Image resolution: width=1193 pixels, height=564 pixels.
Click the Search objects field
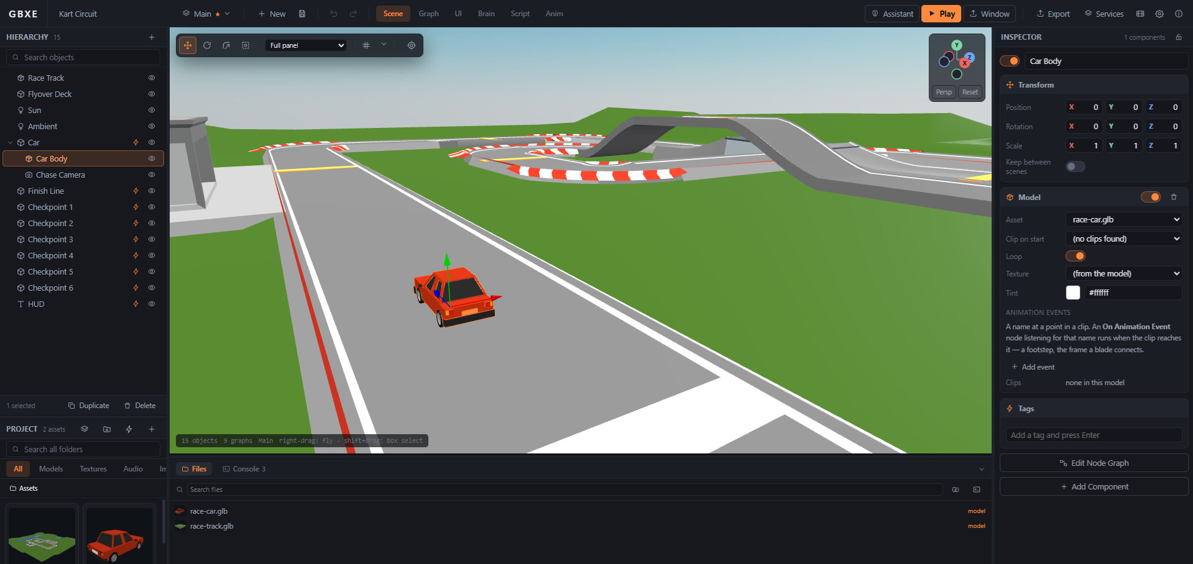(83, 57)
